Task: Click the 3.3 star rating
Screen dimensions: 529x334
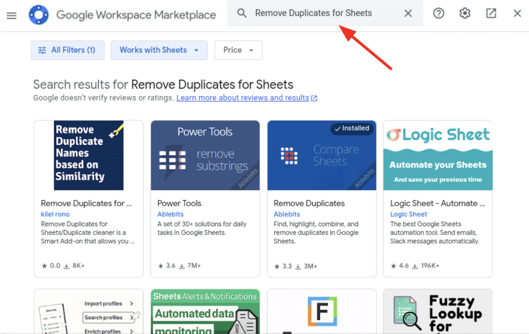Action: (283, 266)
